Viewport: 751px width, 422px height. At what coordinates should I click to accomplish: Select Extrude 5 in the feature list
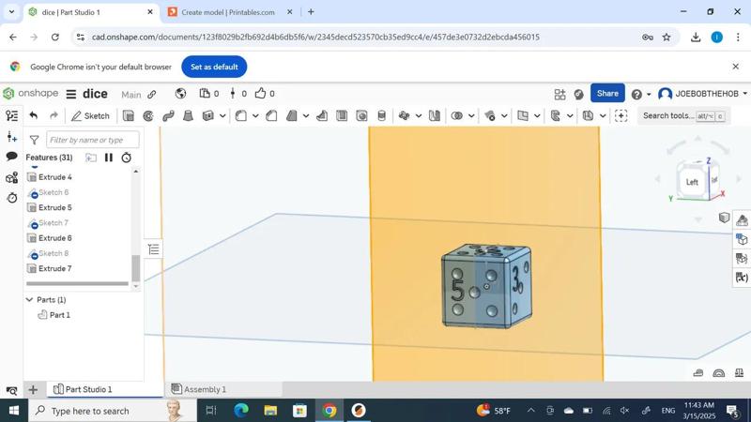tap(55, 207)
